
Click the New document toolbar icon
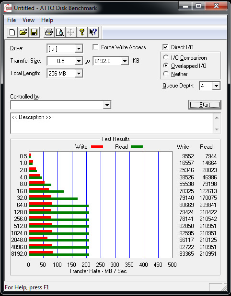(12, 32)
